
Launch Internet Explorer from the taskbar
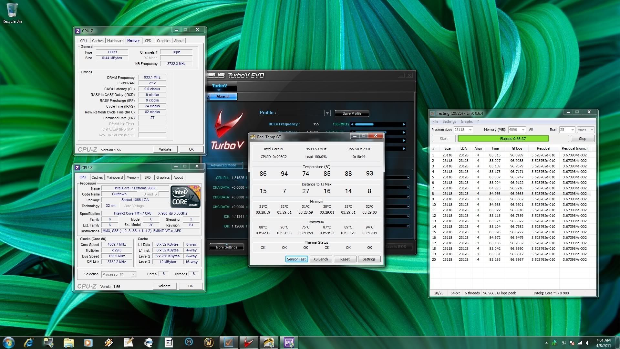29,343
